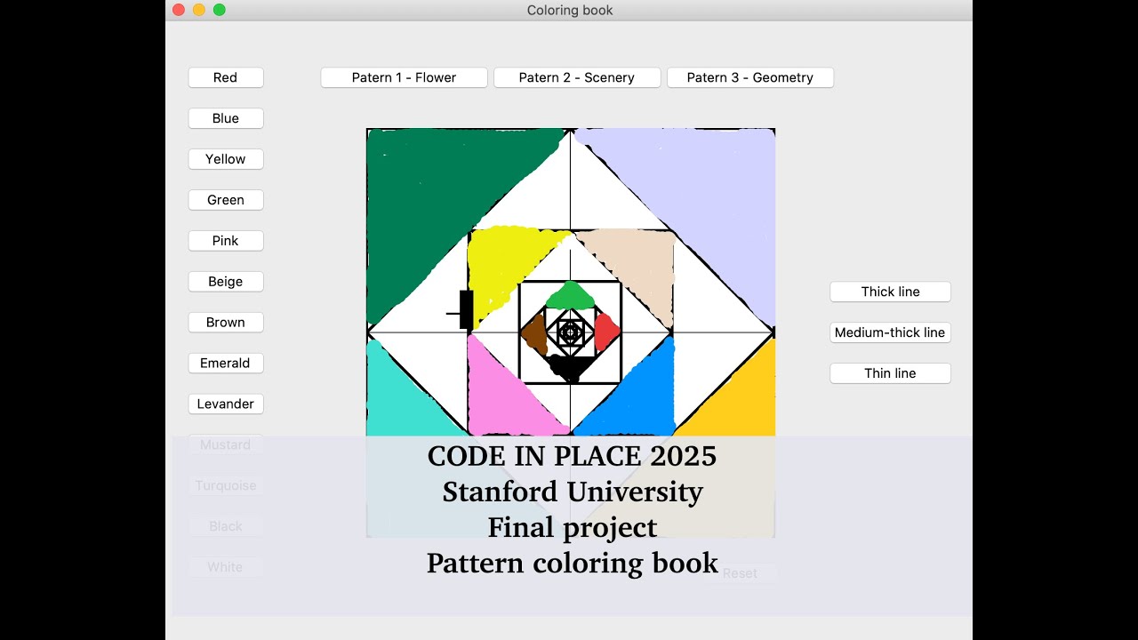Select the White color button
The width and height of the screenshot is (1138, 640).
226,567
